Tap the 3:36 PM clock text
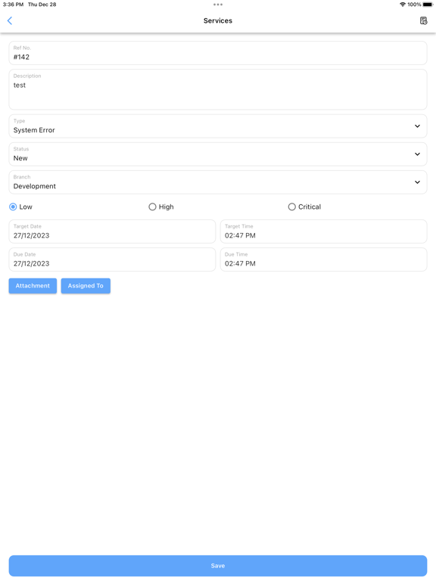The height and width of the screenshot is (581, 436). tap(13, 5)
